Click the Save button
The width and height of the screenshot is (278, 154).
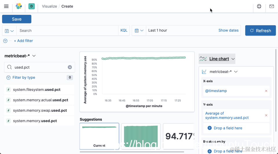tap(17, 19)
